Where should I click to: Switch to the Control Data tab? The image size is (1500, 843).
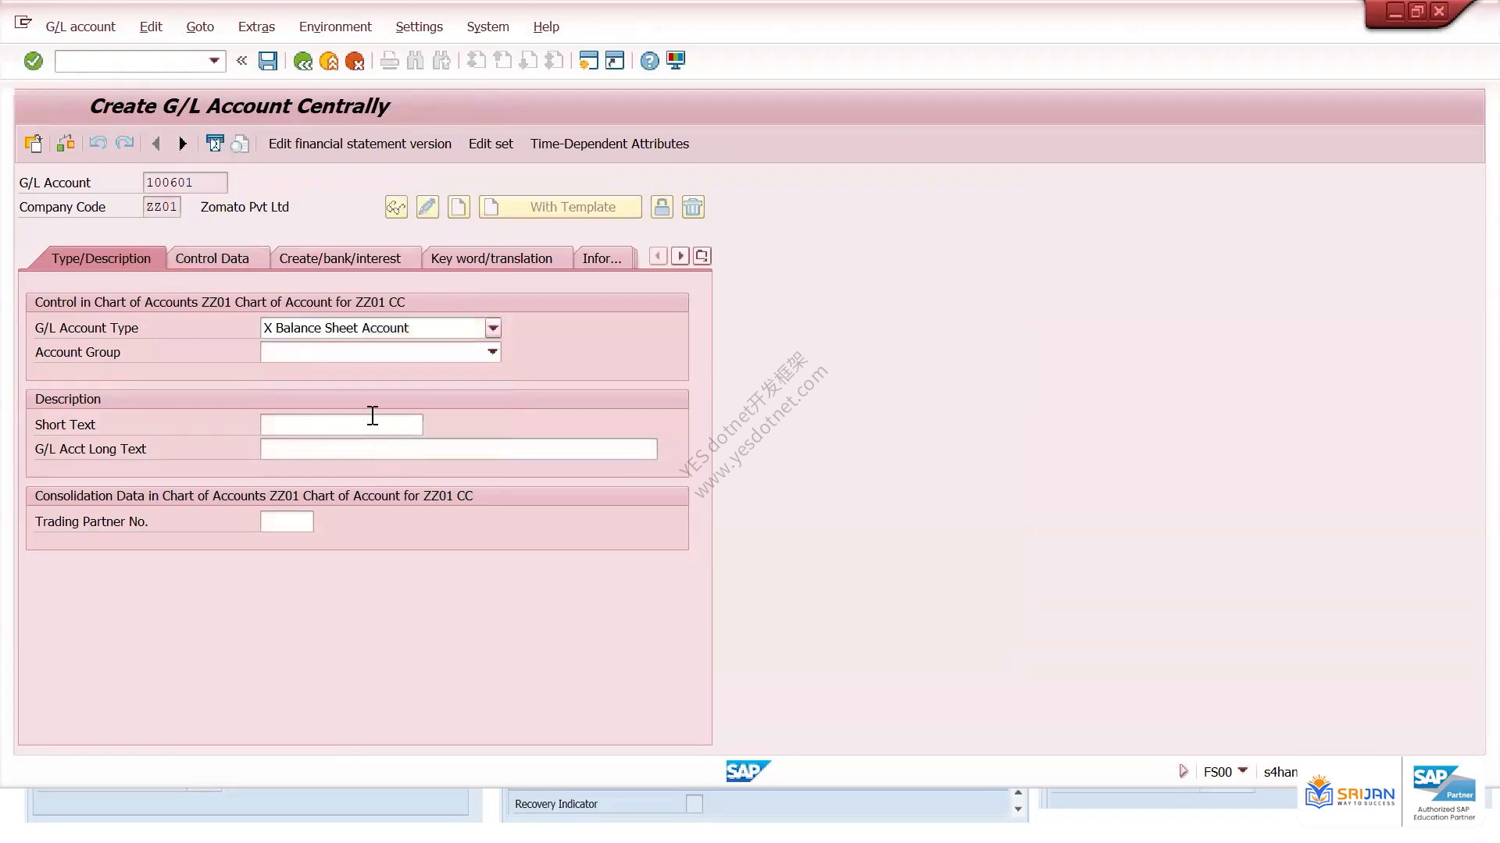pyautogui.click(x=212, y=258)
